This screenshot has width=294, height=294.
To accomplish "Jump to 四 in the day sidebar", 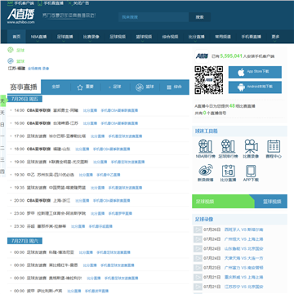I will click(2, 171).
